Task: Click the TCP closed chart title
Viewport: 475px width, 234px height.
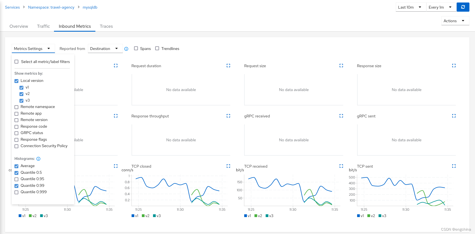Action: pyautogui.click(x=141, y=166)
